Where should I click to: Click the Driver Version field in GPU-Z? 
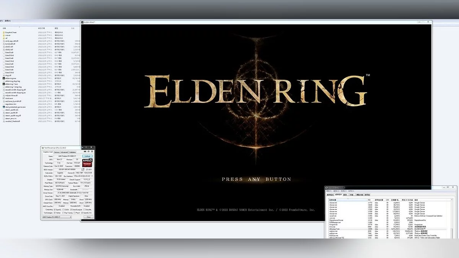(73, 193)
